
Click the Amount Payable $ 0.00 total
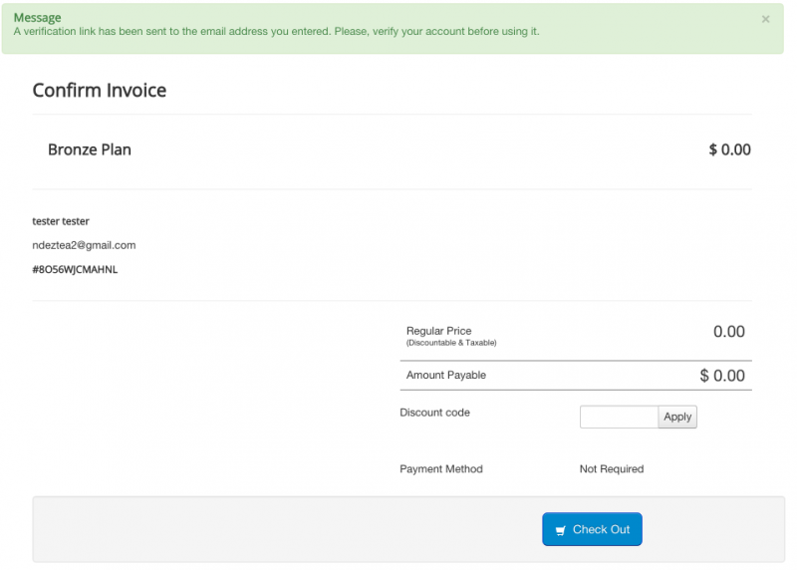pos(722,376)
